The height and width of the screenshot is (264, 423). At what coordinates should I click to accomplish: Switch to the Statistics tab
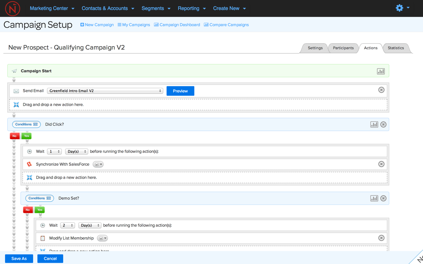point(396,48)
